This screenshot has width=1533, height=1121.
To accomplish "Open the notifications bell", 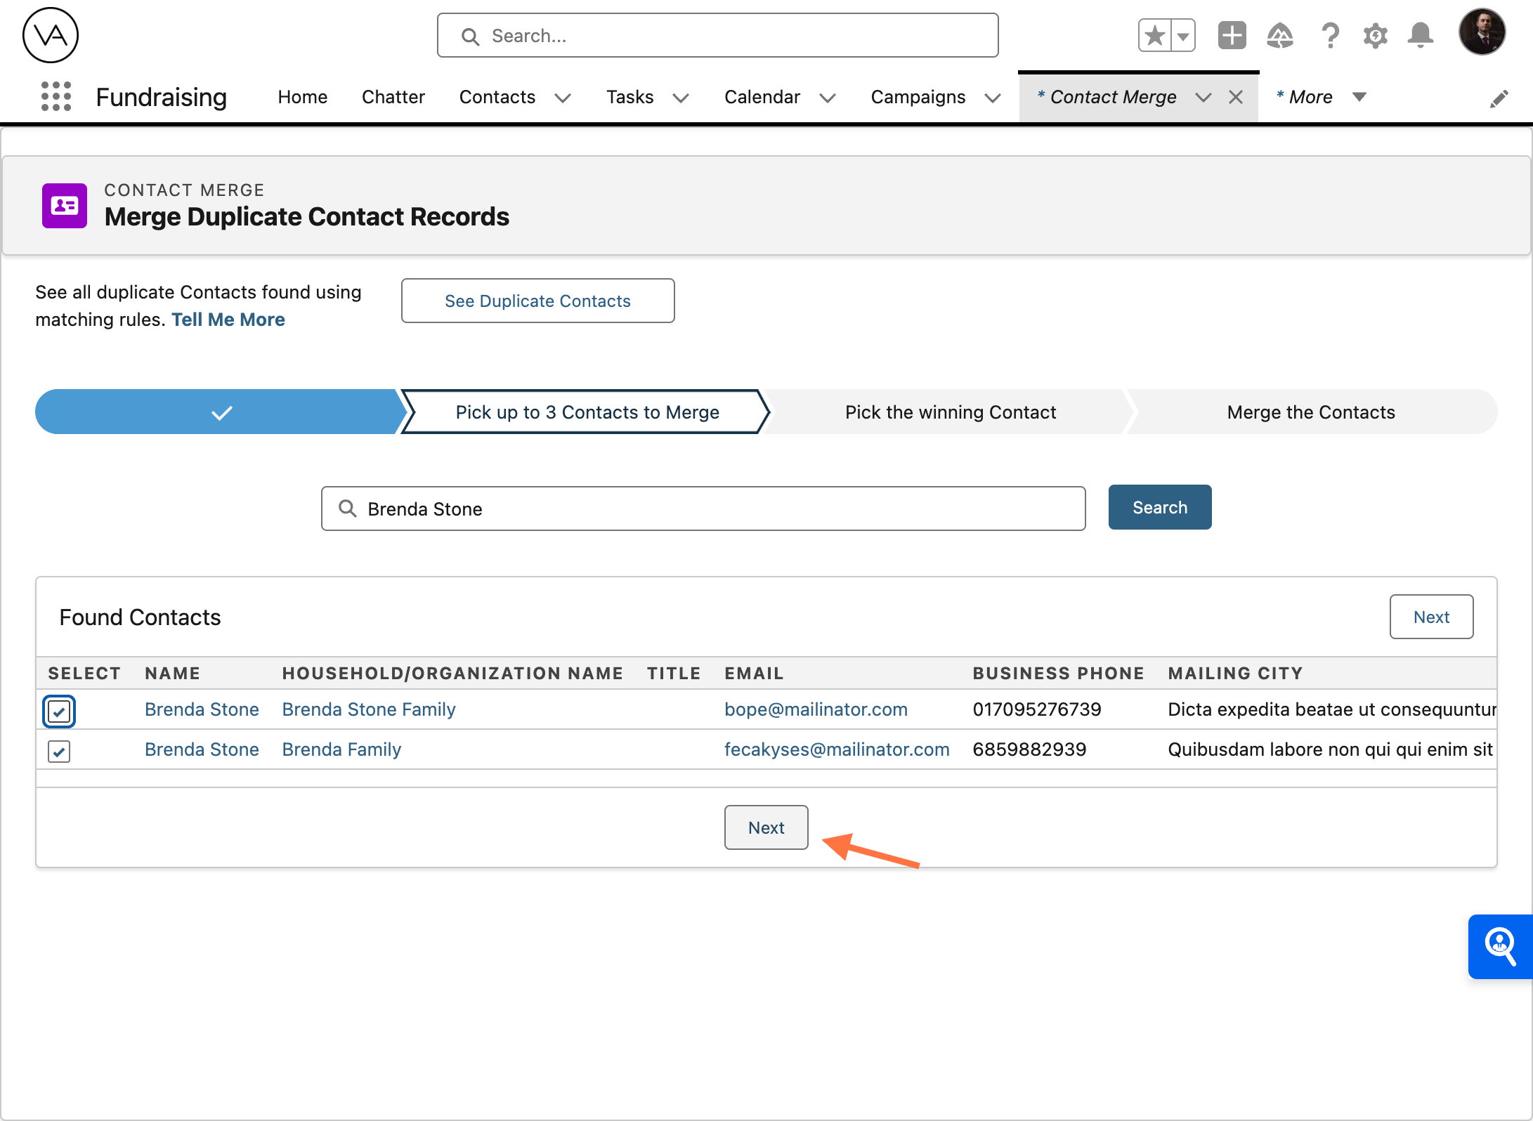I will click(x=1421, y=35).
